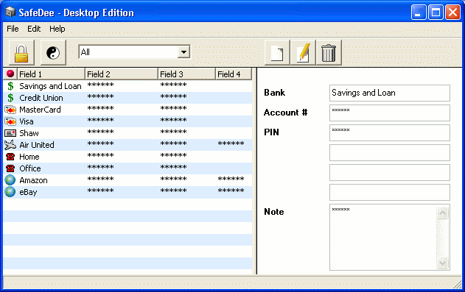Click the SafeDee safe icon in title bar
Viewport: 465px width, 292px height.
(10, 12)
